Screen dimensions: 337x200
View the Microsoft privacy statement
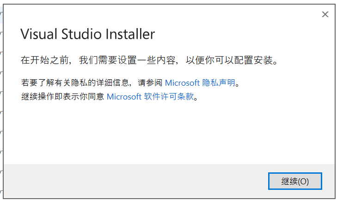(x=200, y=83)
